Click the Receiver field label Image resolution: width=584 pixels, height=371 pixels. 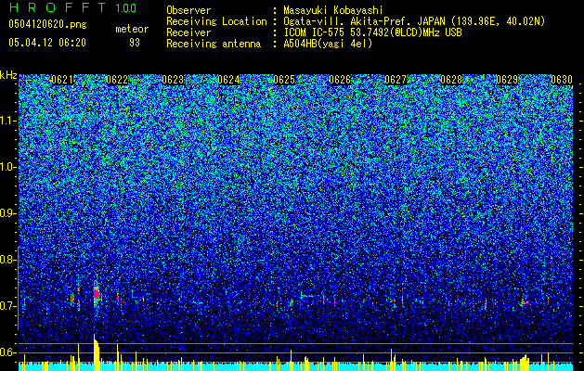point(188,32)
